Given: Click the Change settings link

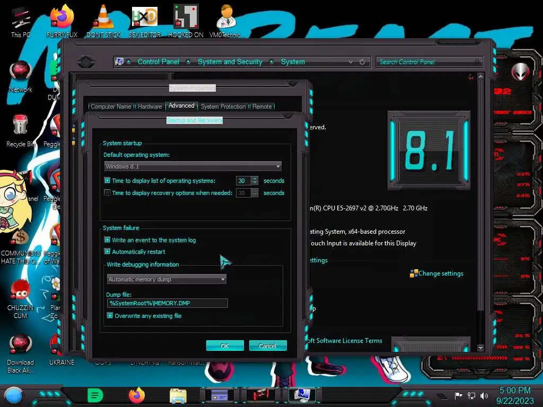Looking at the screenshot, I should point(441,273).
